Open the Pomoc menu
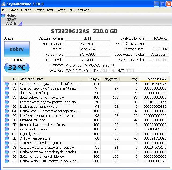Screen dimensions: 172x170 [x=61, y=10]
